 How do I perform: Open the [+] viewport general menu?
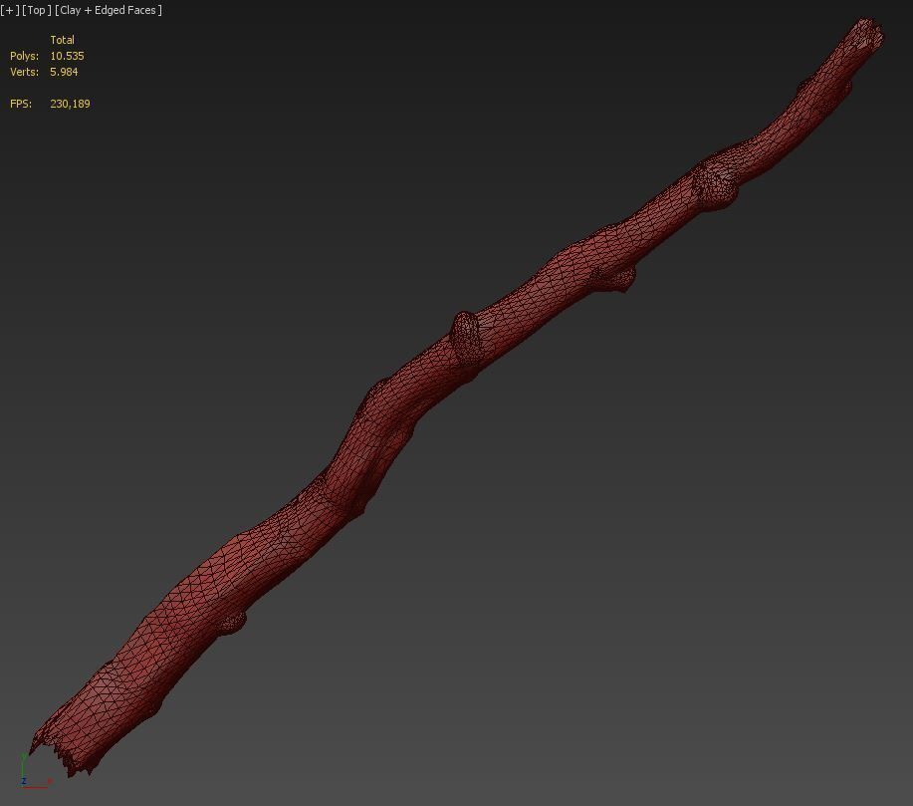pyautogui.click(x=9, y=10)
